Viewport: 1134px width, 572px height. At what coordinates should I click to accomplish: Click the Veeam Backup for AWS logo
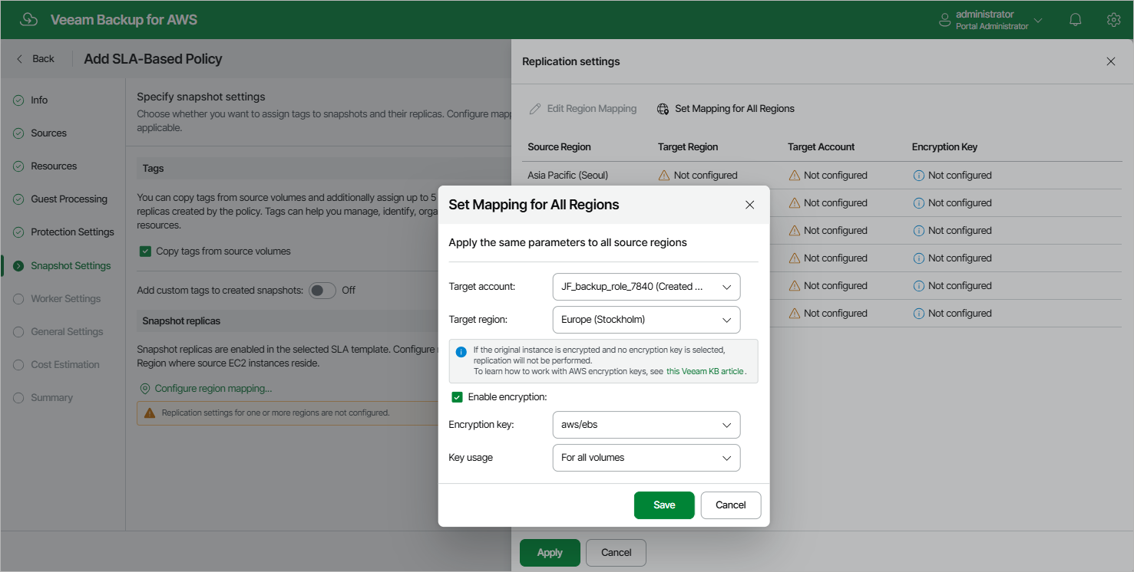(29, 19)
